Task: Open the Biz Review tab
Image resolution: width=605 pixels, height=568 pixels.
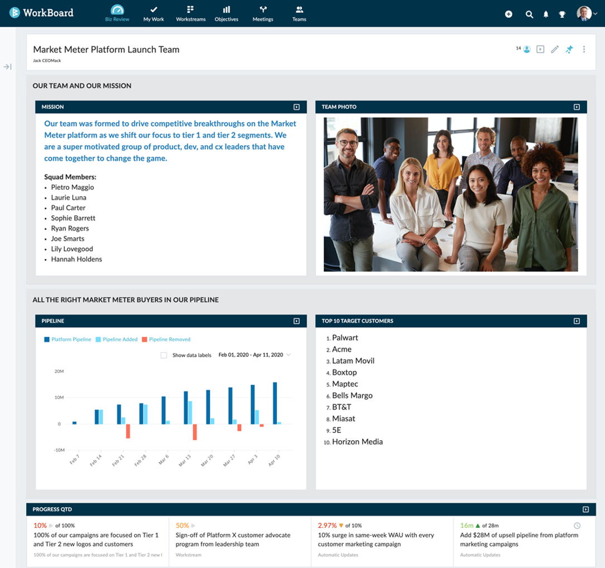Action: pos(117,13)
